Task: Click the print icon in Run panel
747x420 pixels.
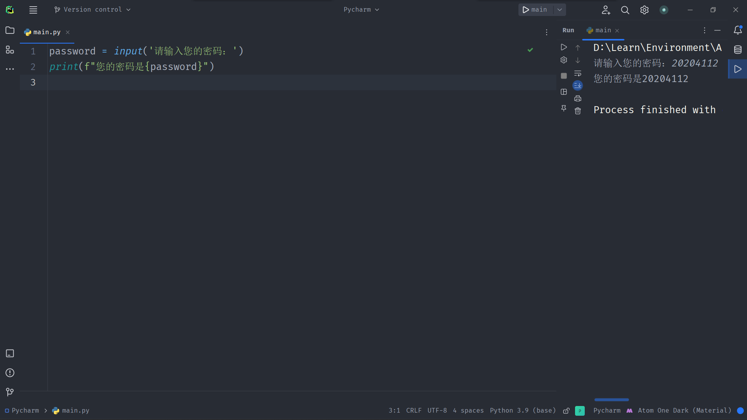Action: (578, 98)
